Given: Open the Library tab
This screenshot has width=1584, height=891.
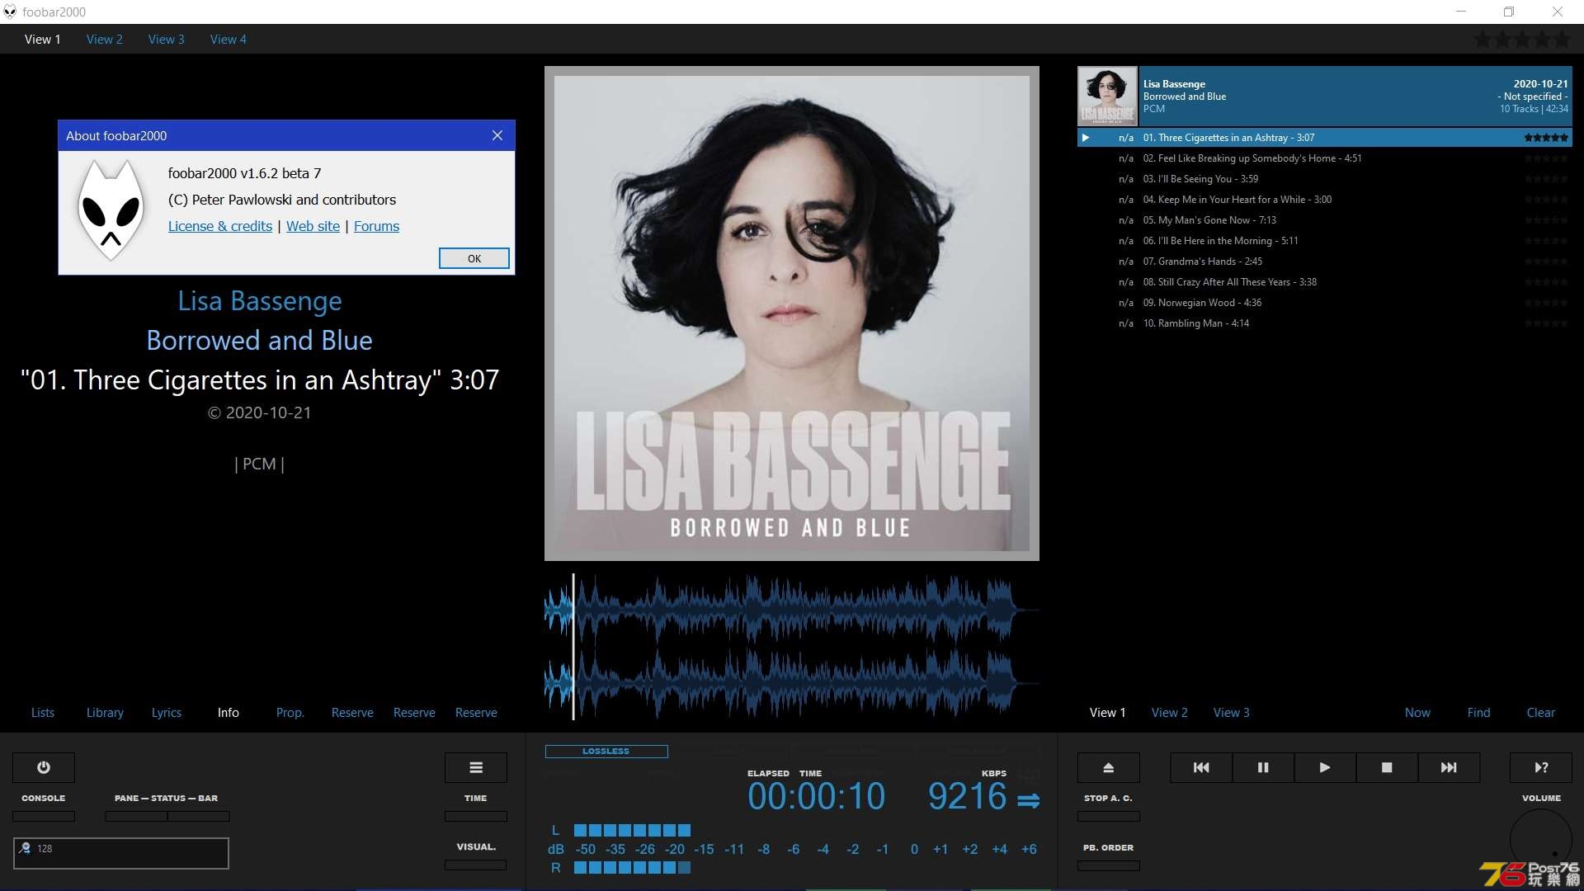Looking at the screenshot, I should pyautogui.click(x=105, y=712).
